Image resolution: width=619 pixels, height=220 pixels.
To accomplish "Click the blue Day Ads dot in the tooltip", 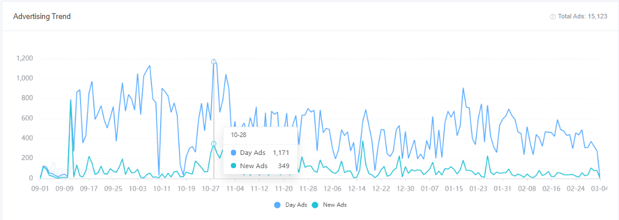I will tap(233, 153).
